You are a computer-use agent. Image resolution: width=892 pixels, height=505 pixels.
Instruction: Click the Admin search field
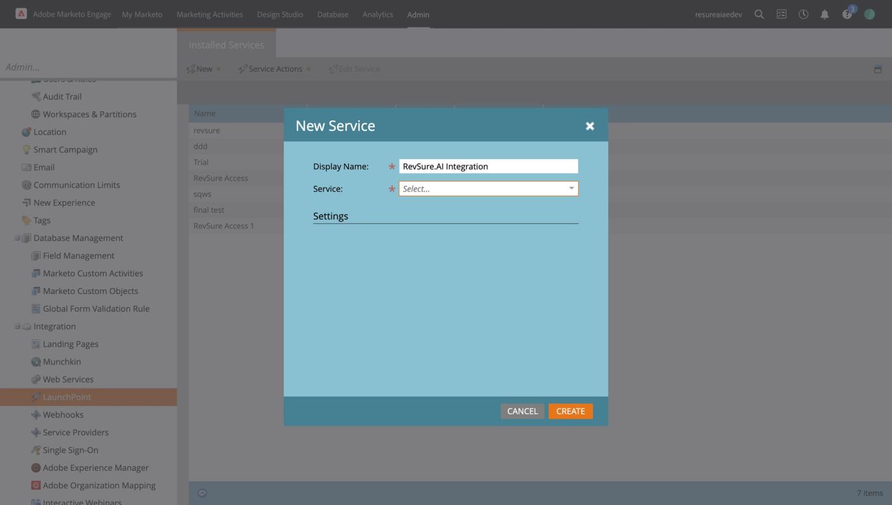pos(89,67)
